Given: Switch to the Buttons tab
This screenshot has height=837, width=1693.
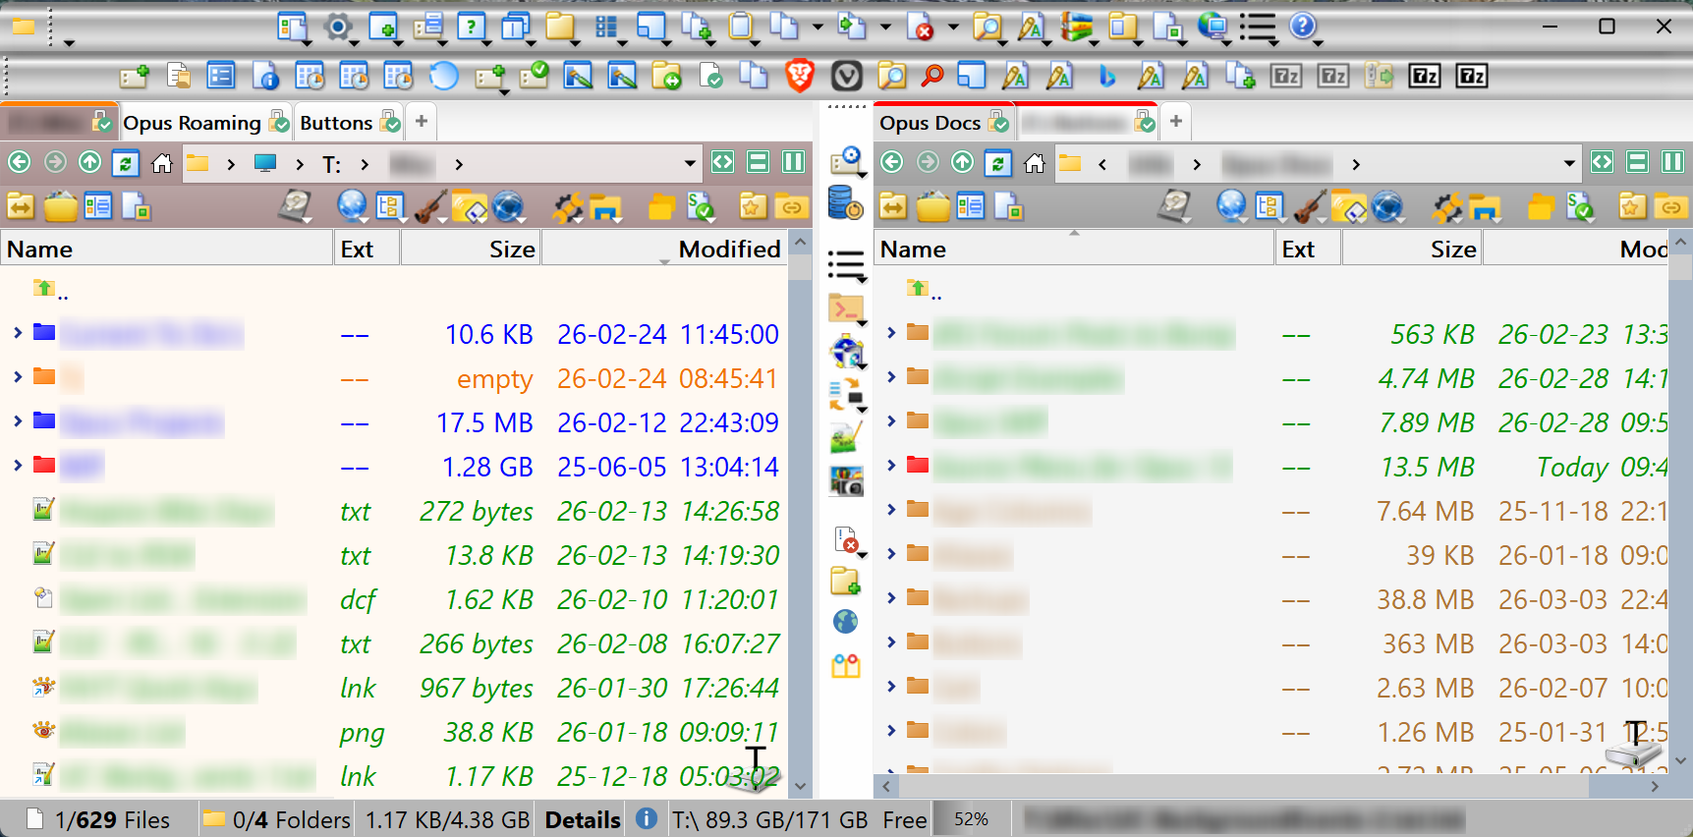Looking at the screenshot, I should [x=335, y=123].
